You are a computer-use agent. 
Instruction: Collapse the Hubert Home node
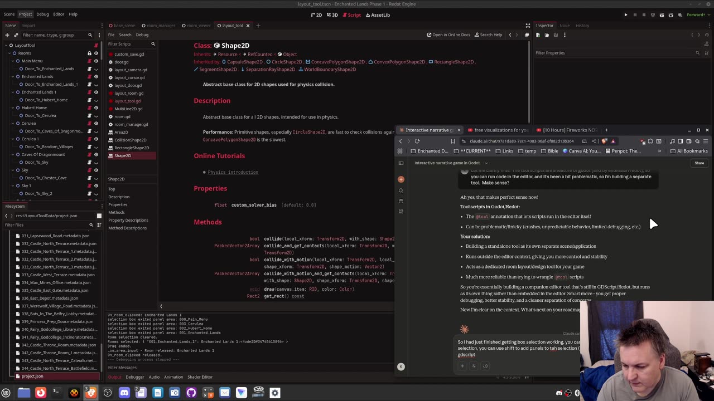[x=13, y=107]
